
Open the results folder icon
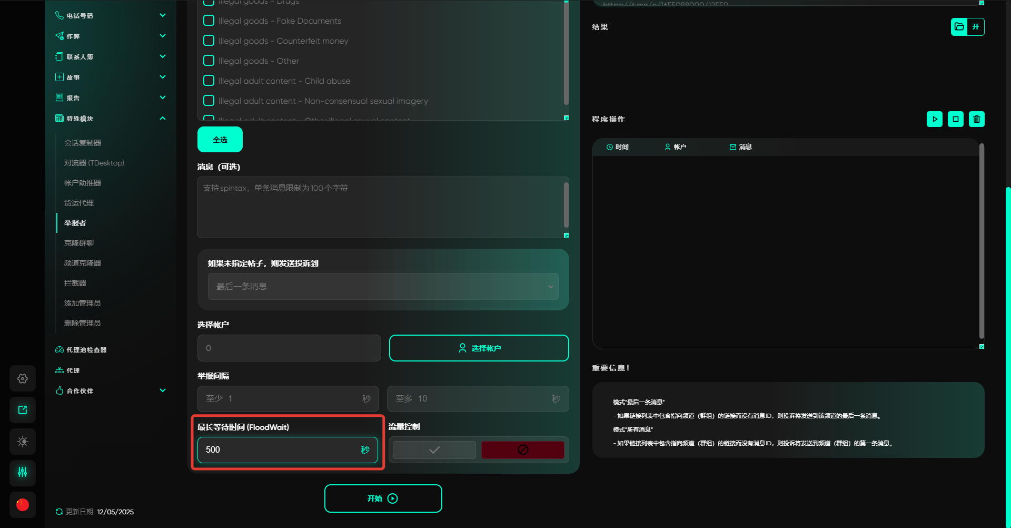point(959,27)
